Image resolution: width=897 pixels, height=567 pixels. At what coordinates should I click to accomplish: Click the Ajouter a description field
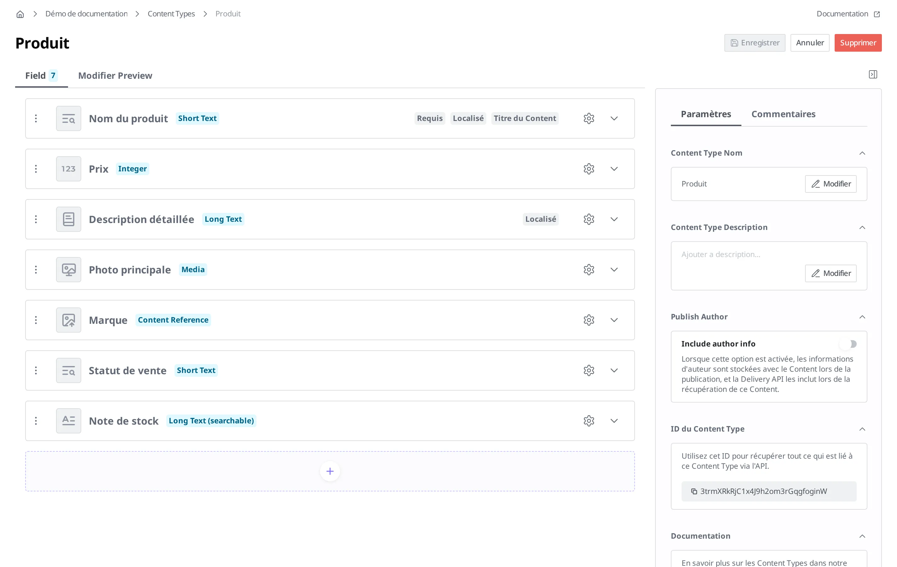(x=720, y=255)
